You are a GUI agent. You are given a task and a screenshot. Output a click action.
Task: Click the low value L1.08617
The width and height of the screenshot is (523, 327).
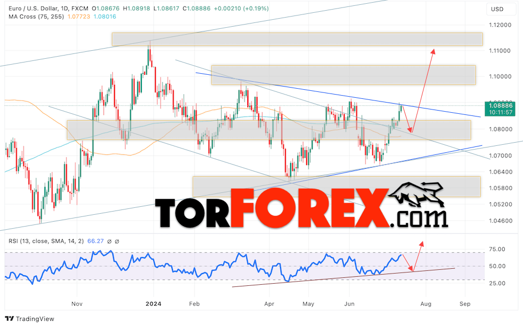tap(165, 9)
